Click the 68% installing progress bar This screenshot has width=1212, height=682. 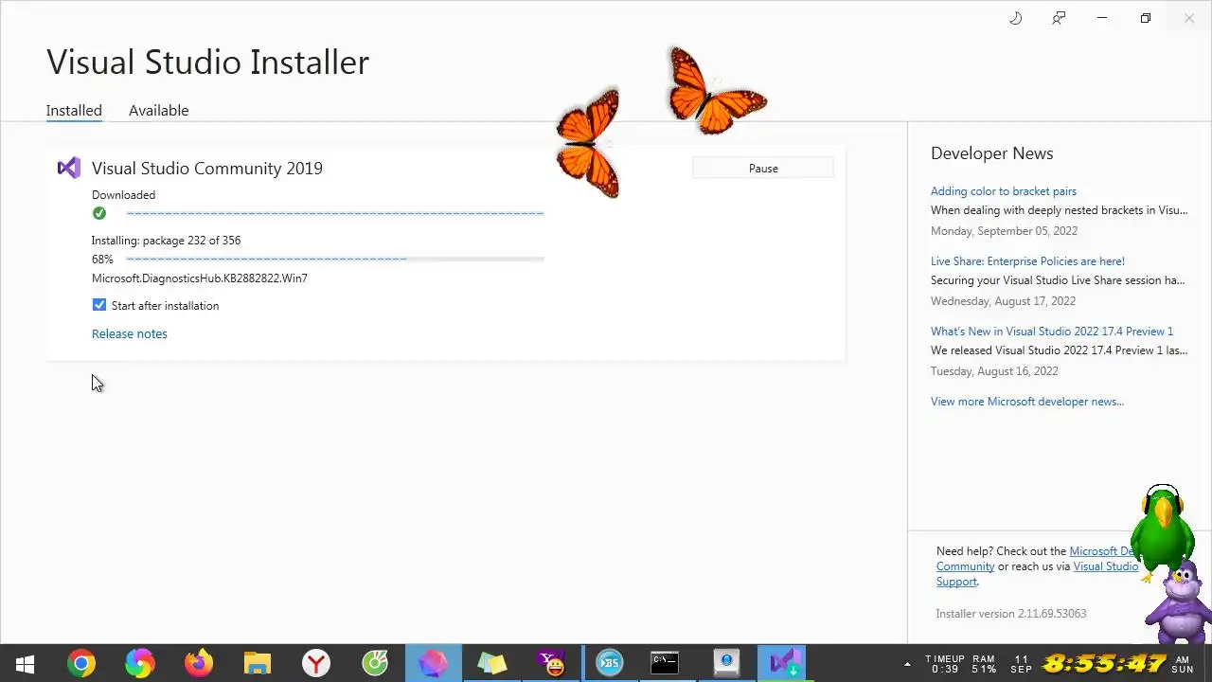coord(335,259)
